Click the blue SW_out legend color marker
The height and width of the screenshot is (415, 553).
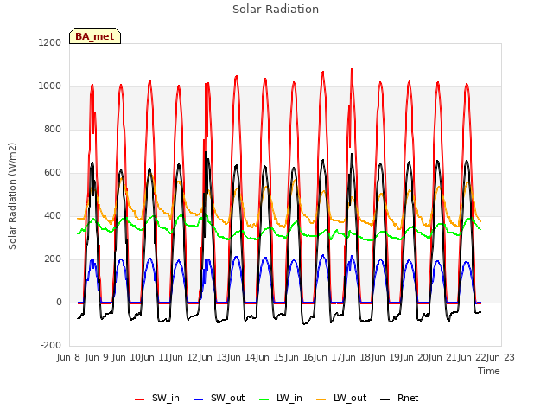[x=199, y=399]
